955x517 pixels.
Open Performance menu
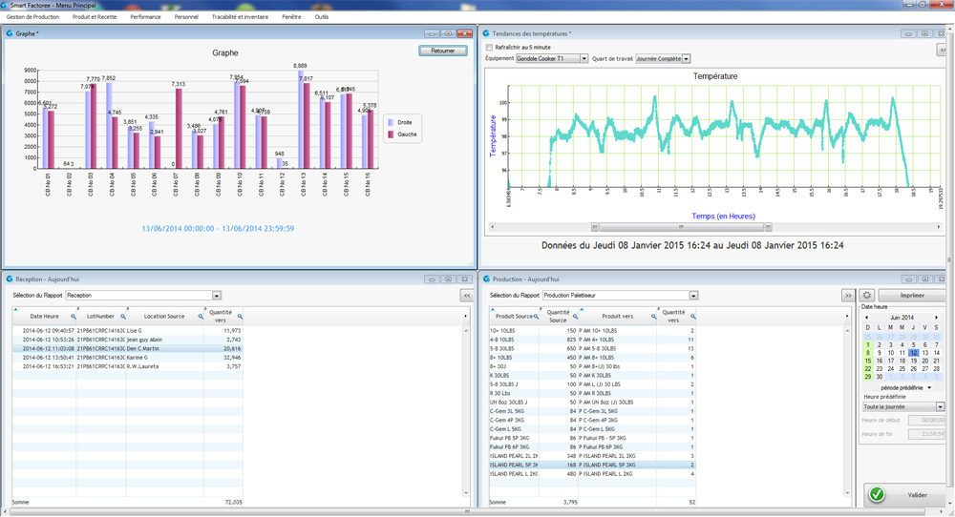pyautogui.click(x=145, y=17)
